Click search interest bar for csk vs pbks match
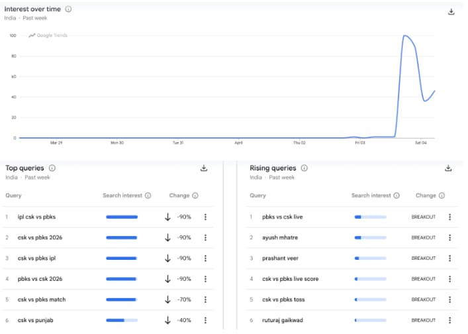The image size is (468, 334). coord(122,300)
